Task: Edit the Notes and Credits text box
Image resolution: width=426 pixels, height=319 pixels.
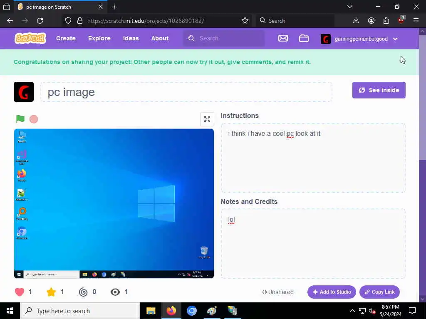Action: (x=313, y=243)
